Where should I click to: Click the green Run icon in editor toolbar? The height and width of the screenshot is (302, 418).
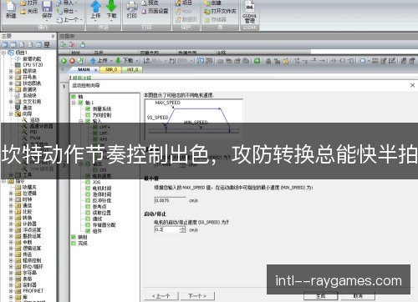(64, 61)
